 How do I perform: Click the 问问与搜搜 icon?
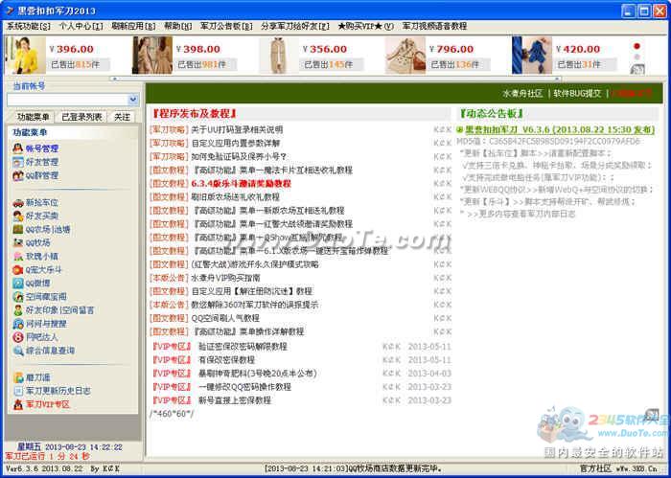tap(18, 324)
